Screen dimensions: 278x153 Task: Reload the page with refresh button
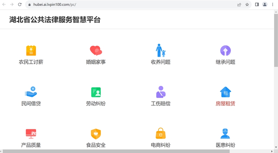19,4
